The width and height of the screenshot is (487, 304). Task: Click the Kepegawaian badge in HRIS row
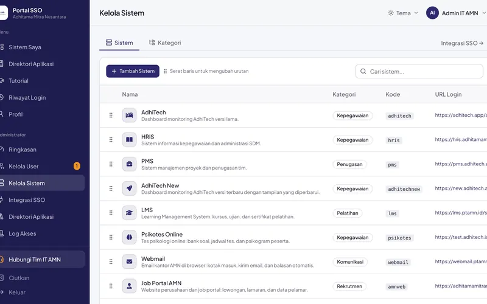(352, 140)
